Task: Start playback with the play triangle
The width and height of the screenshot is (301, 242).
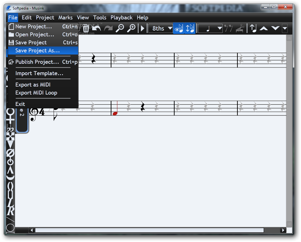Action: [x=142, y=29]
